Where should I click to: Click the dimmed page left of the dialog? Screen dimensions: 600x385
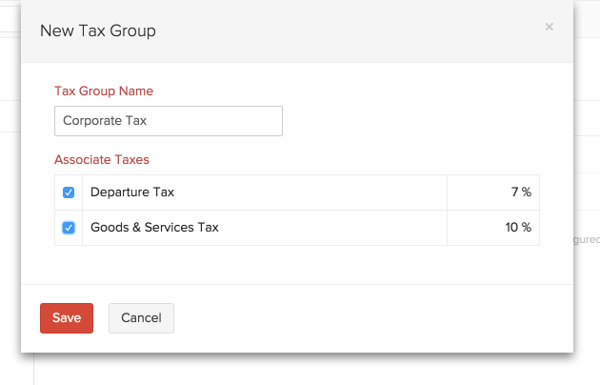click(x=10, y=191)
